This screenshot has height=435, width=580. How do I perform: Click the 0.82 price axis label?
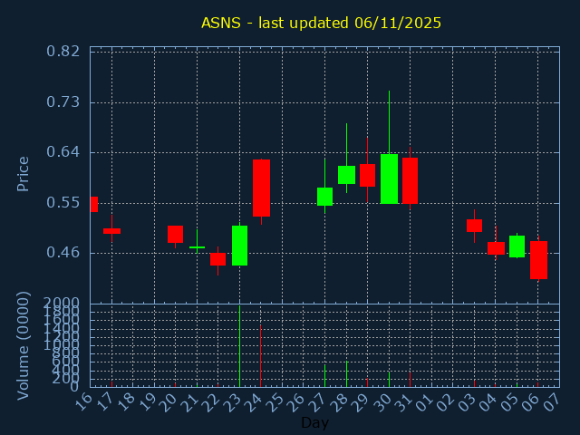(63, 52)
